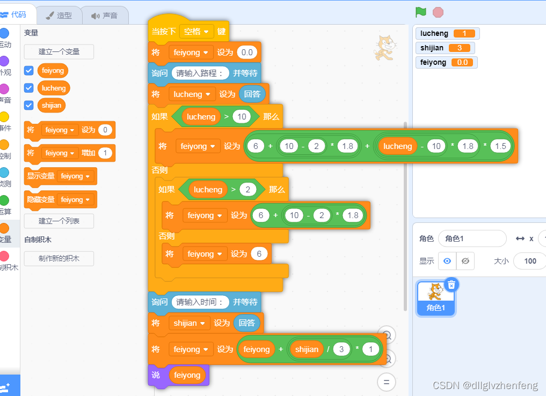Delete sprite 角色1 with trash icon

[452, 285]
